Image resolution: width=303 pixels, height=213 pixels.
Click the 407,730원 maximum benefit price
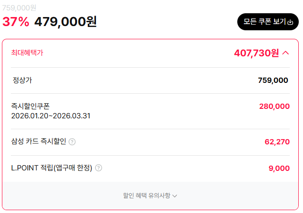tap(256, 53)
